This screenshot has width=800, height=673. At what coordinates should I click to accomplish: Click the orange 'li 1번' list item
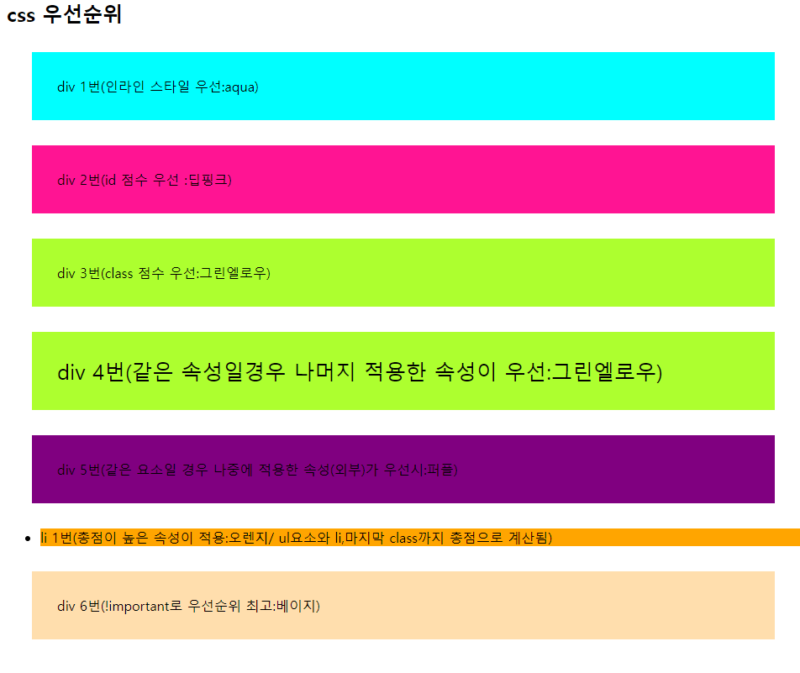(420, 537)
